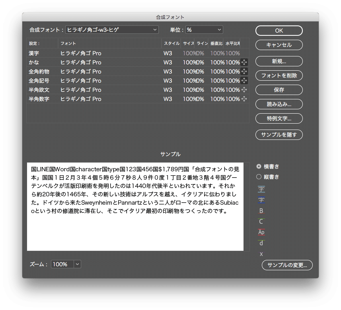Select 縦書き vertical writing option
The width and height of the screenshot is (341, 310).
[268, 177]
